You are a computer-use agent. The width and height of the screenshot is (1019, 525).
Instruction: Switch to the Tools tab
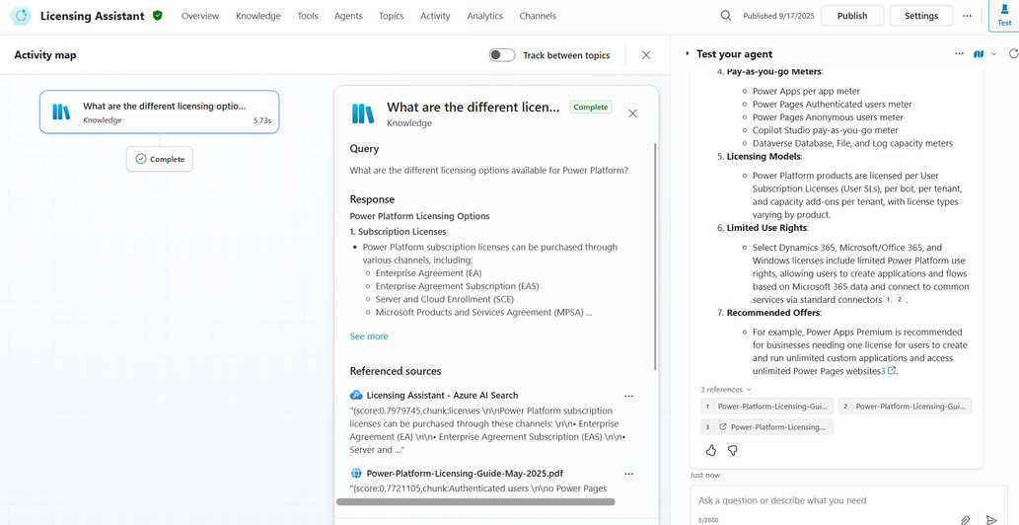pyautogui.click(x=308, y=16)
